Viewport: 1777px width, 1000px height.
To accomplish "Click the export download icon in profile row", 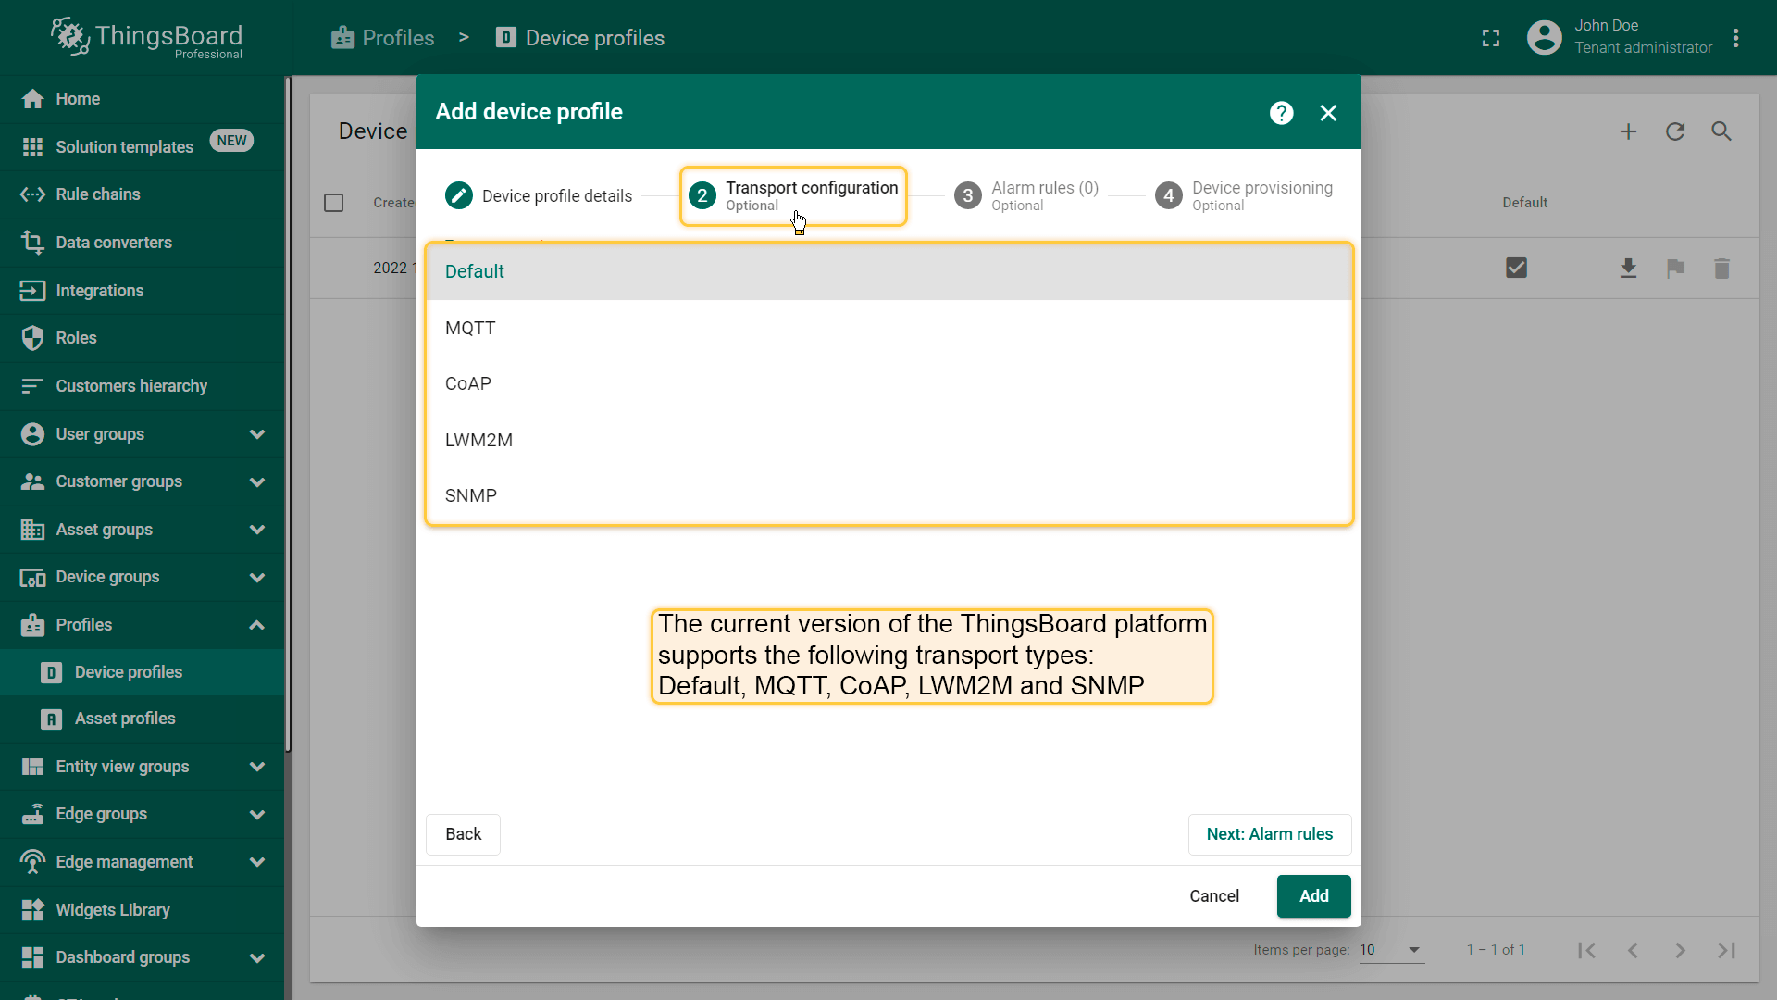I will pos(1628,269).
